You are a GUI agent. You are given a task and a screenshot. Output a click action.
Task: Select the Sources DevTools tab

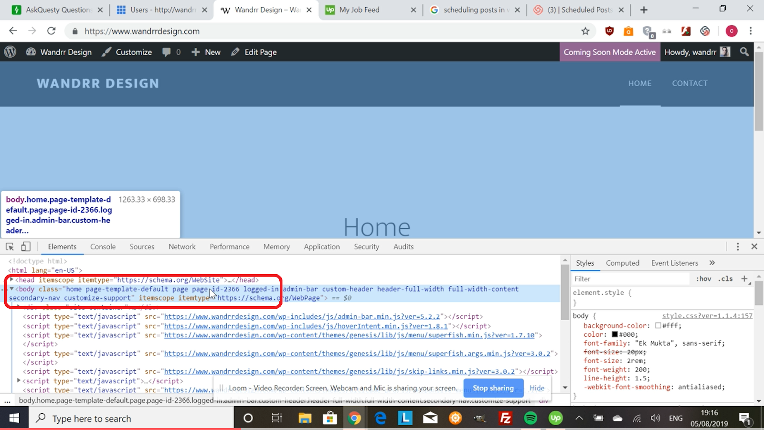click(142, 247)
